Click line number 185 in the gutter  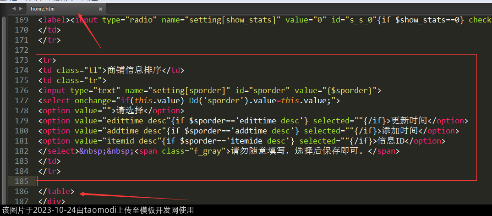(x=21, y=181)
